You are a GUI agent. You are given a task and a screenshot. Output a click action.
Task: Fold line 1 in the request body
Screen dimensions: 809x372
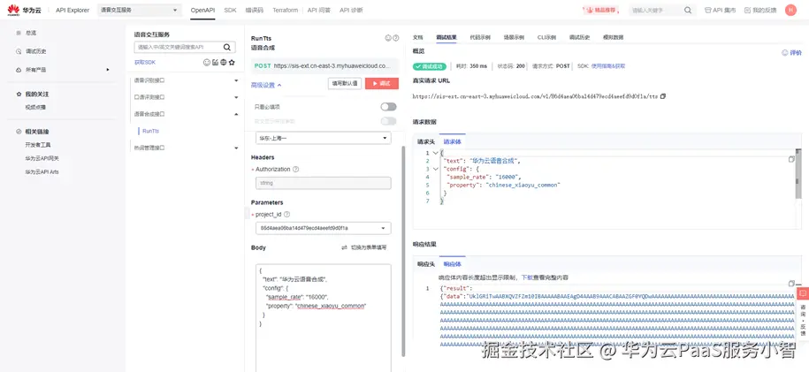click(436, 153)
